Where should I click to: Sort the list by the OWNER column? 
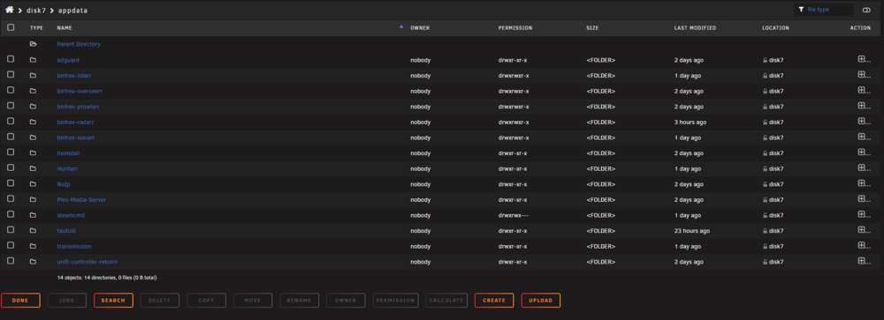pos(420,27)
